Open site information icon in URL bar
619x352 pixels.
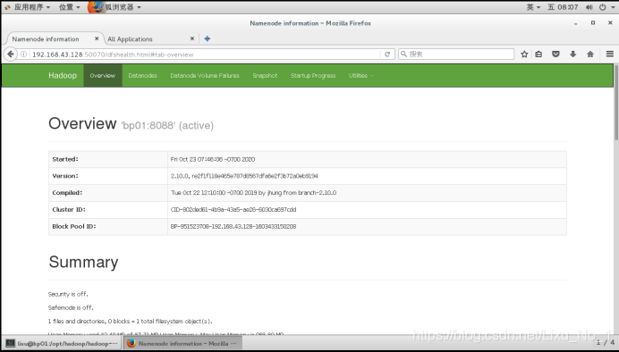pyautogui.click(x=23, y=54)
